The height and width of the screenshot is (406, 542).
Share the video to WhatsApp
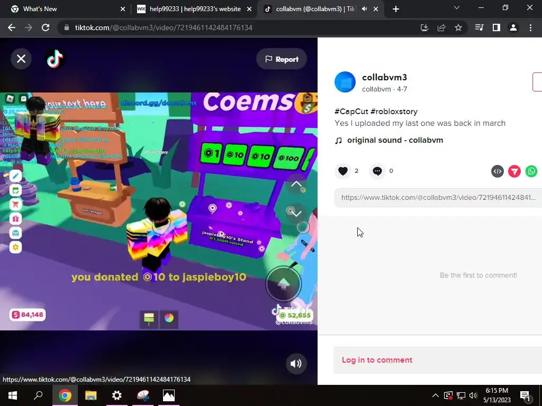tap(531, 171)
